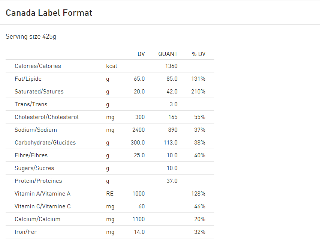
Task: Click the Trans/Trans row label
Action: pyautogui.click(x=31, y=104)
